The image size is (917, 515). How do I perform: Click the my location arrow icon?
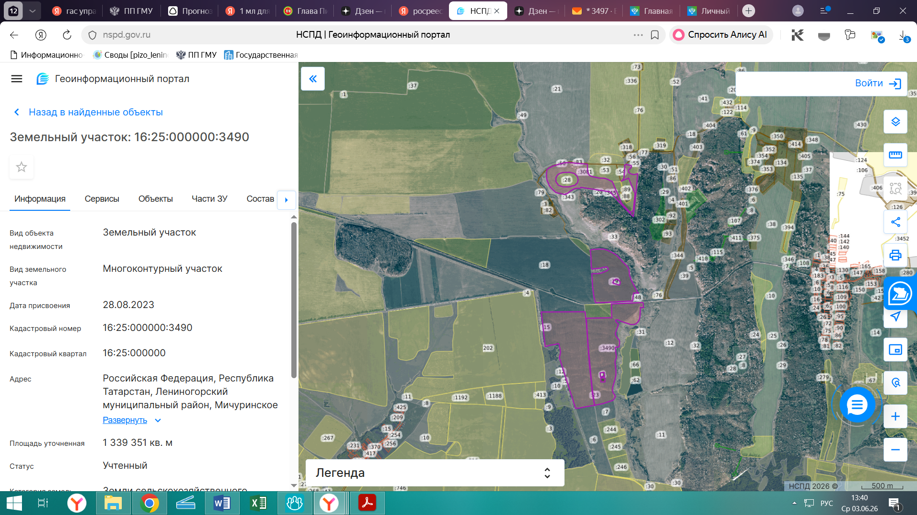[x=895, y=317]
